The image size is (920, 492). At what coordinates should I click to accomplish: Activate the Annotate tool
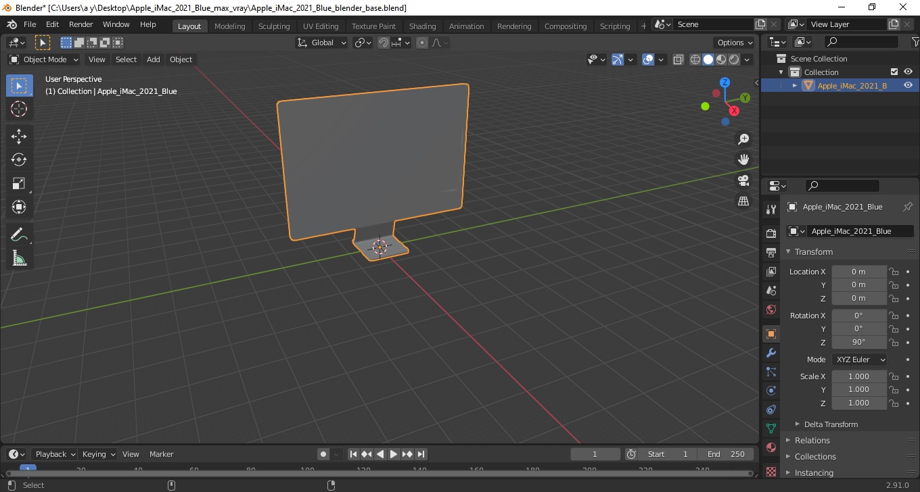pos(19,235)
